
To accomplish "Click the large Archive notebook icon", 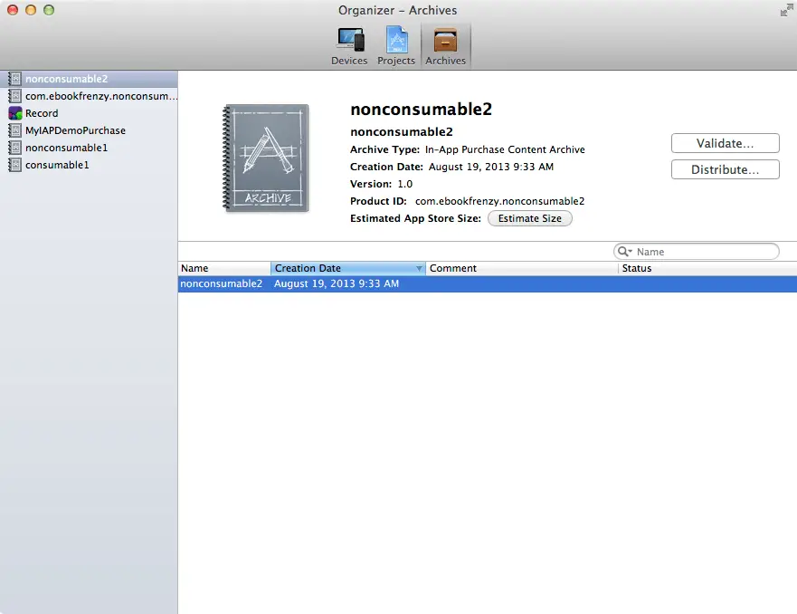I will click(x=266, y=158).
